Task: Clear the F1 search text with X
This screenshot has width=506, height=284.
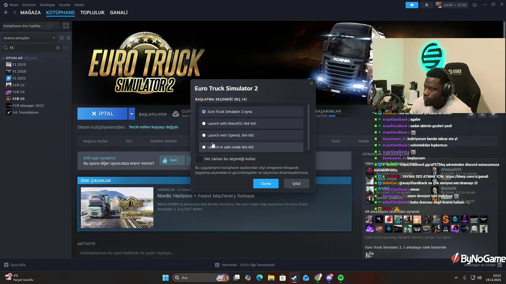Action: pos(58,48)
